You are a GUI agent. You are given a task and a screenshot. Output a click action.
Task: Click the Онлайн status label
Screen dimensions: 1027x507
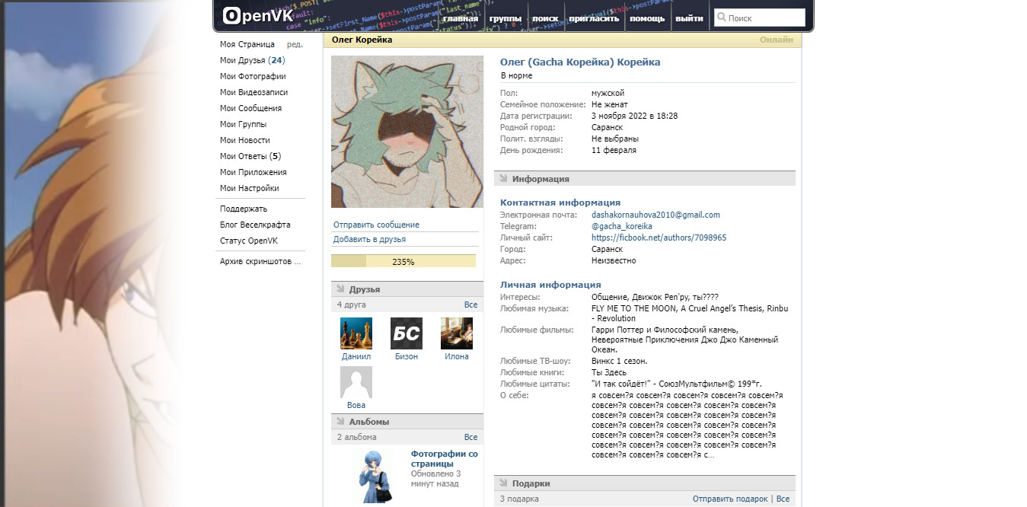click(777, 40)
